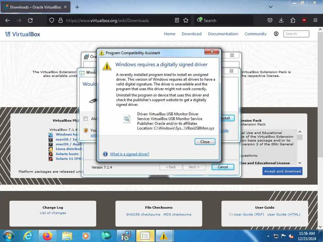Open the Action Center flag tray icon
The width and height of the screenshot is (323, 242).
(x=284, y=236)
